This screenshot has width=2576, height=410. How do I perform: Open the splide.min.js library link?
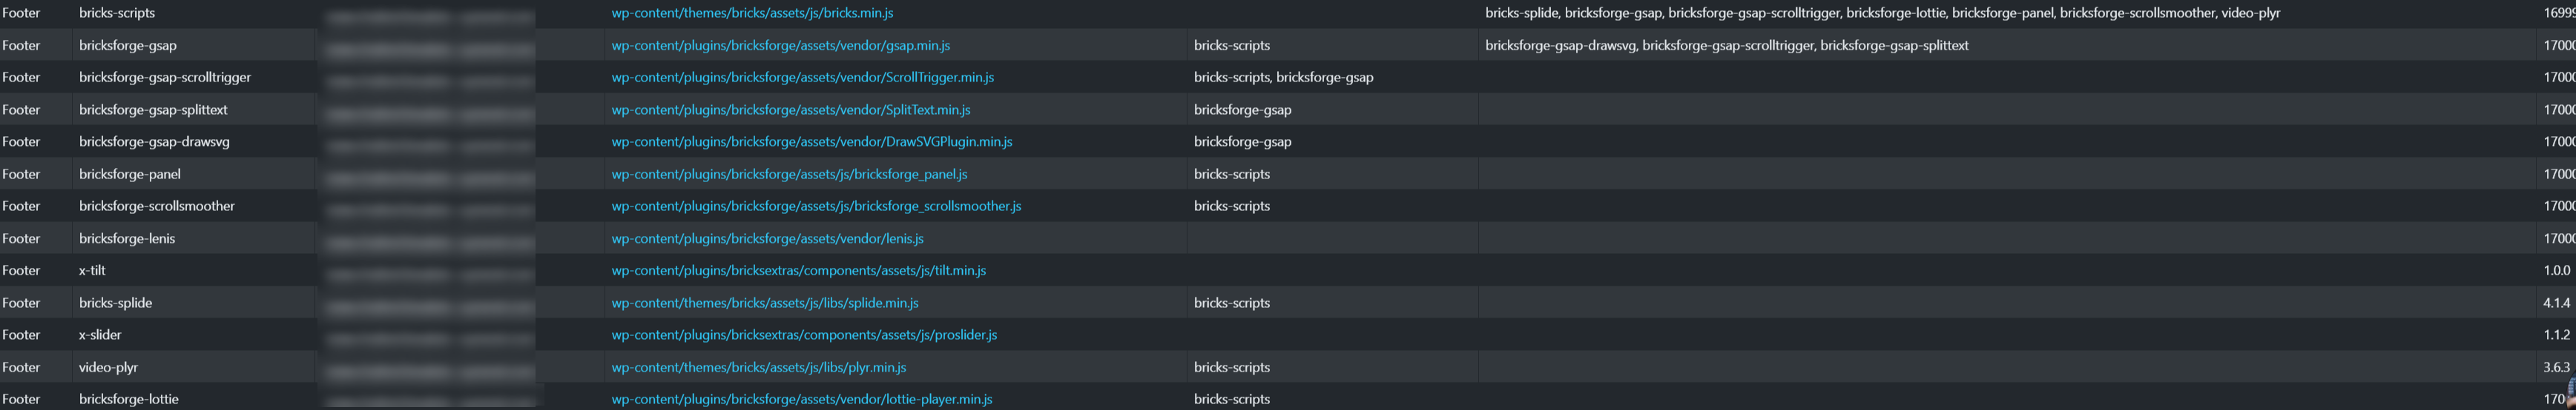tap(764, 302)
